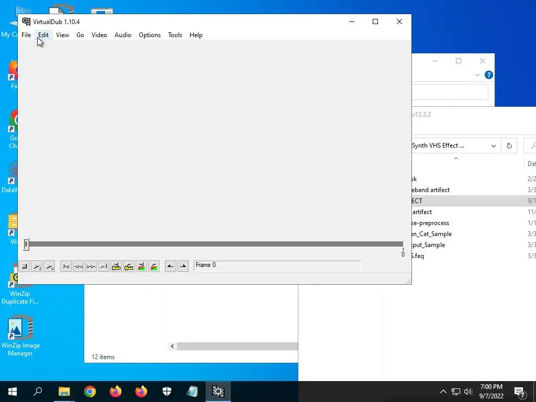Click the column sort arrow in Explorer
Viewport: 536px width, 402px height.
pyautogui.click(x=456, y=158)
